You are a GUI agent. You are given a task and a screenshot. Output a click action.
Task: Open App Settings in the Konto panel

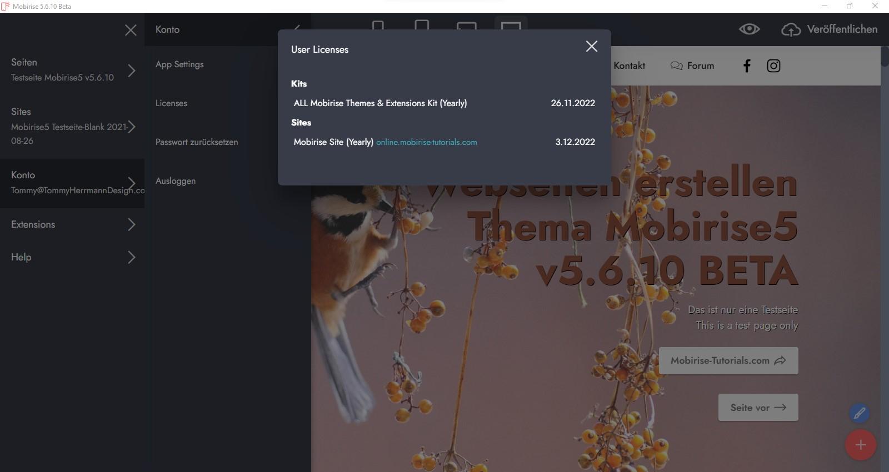[x=179, y=64]
